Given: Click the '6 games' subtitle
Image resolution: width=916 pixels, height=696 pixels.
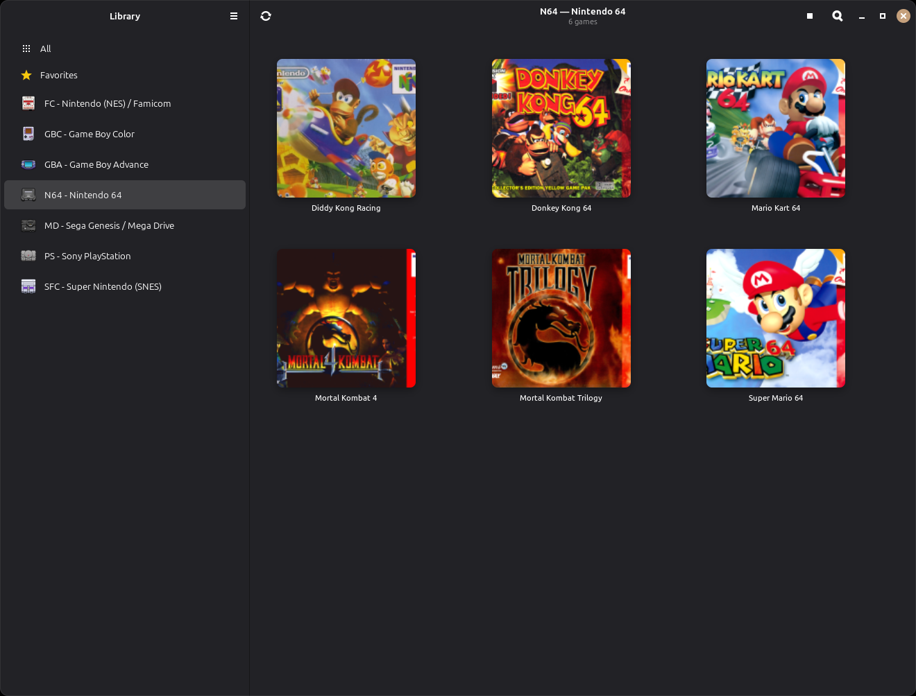Looking at the screenshot, I should (583, 22).
